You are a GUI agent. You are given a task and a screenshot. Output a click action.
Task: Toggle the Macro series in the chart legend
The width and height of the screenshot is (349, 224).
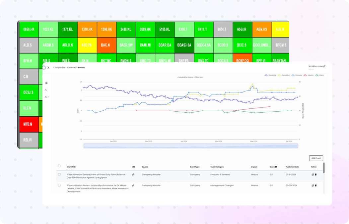tap(319, 75)
